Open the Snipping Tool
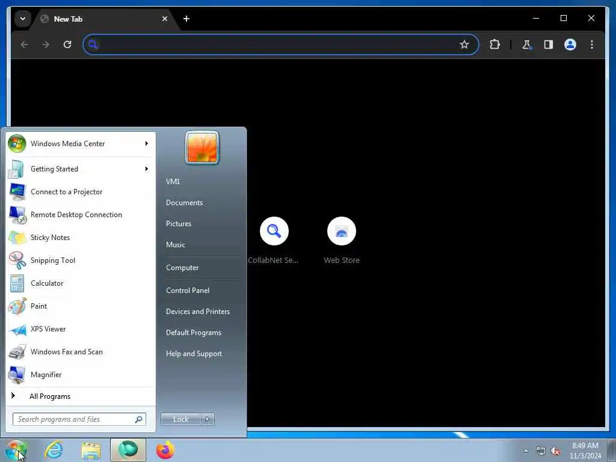 tap(81, 260)
